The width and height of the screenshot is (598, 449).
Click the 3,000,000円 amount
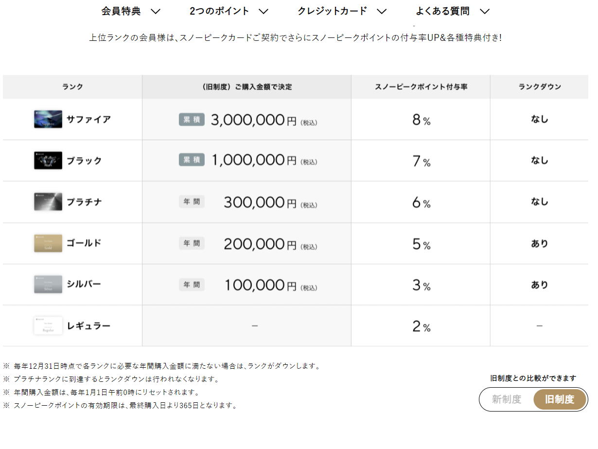click(253, 120)
